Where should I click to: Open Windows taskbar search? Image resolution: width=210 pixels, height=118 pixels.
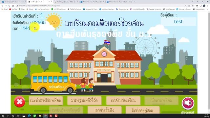(8, 116)
